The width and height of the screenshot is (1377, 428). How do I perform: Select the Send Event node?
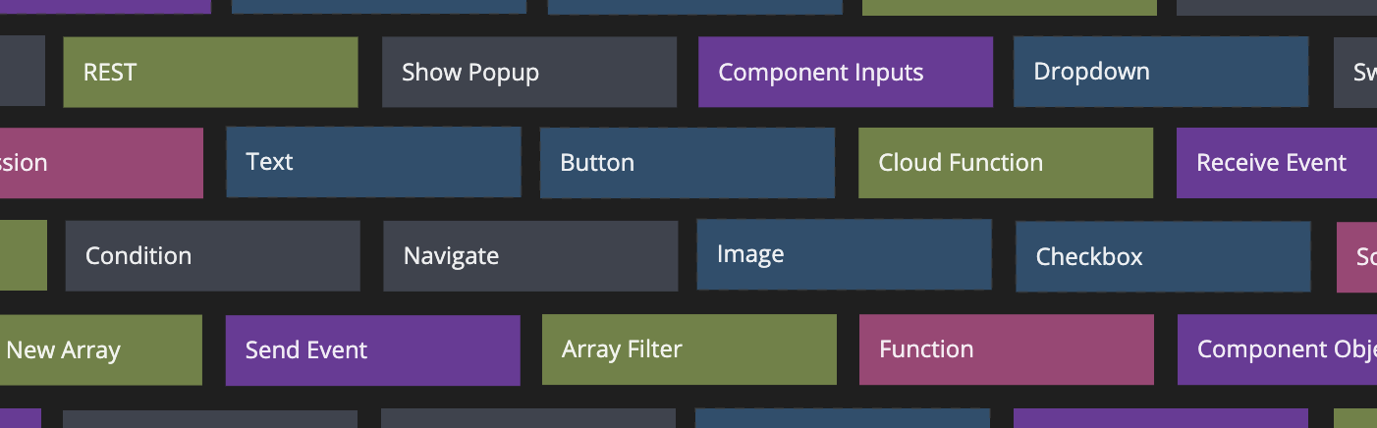[372, 350]
